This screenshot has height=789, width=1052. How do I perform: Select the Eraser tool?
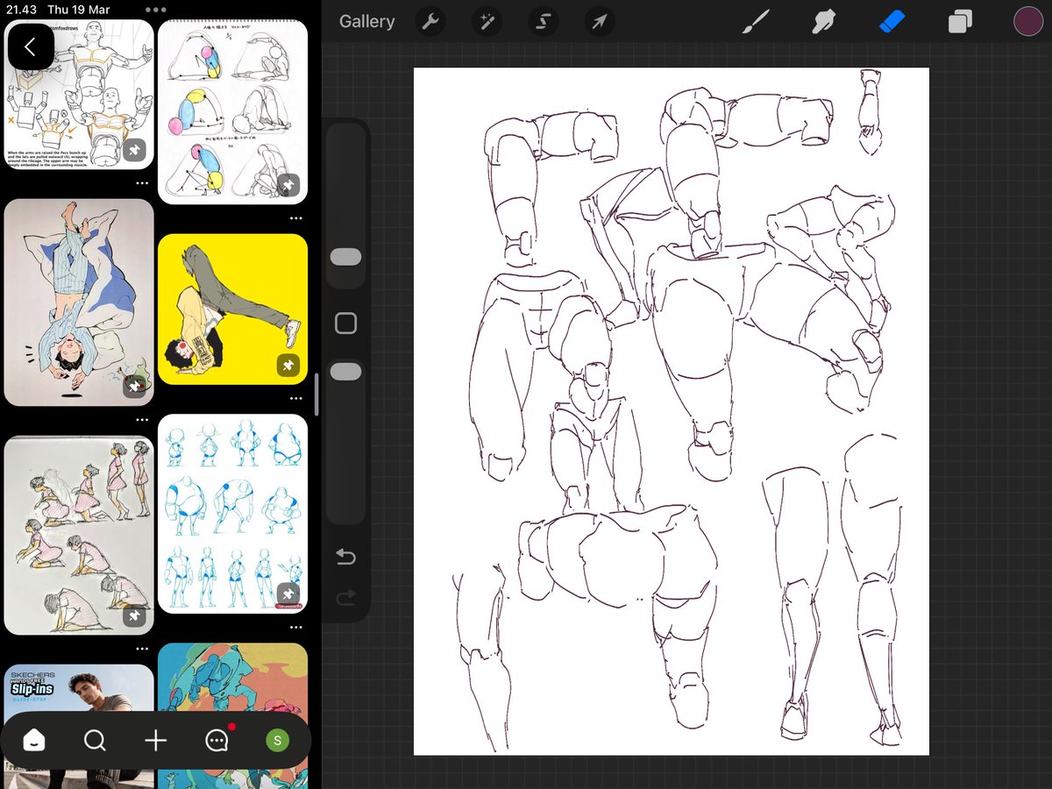pos(892,22)
